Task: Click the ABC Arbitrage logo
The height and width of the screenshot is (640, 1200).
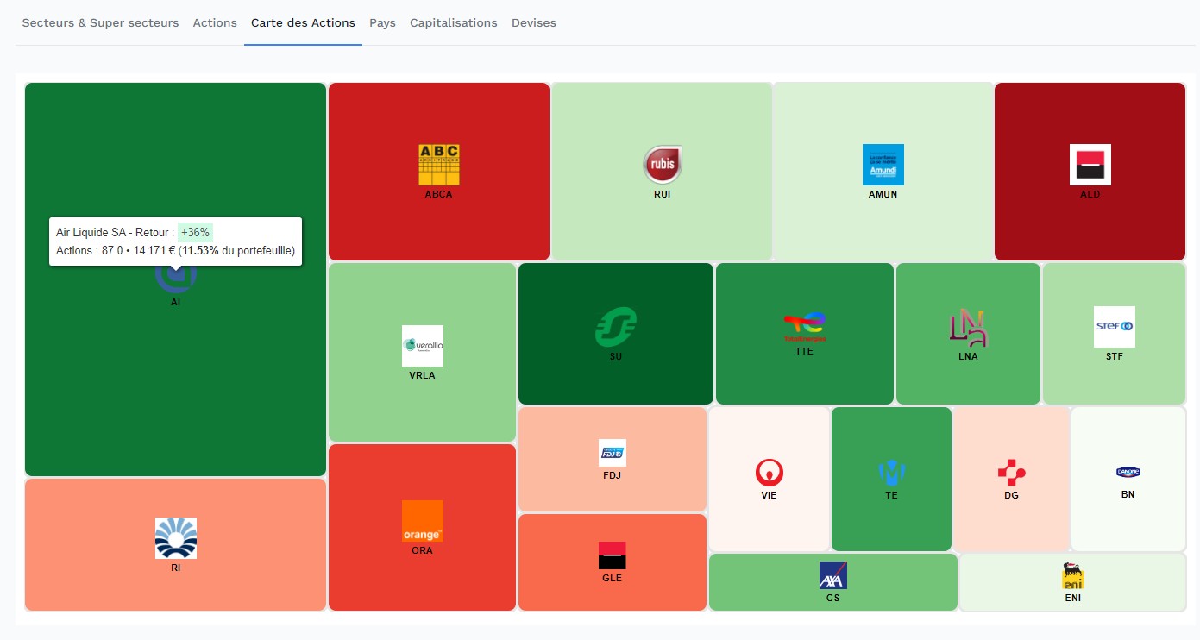Action: (x=439, y=165)
